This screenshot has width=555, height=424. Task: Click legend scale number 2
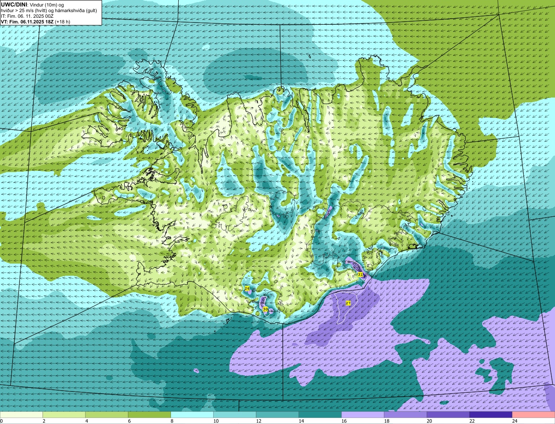tap(44, 421)
